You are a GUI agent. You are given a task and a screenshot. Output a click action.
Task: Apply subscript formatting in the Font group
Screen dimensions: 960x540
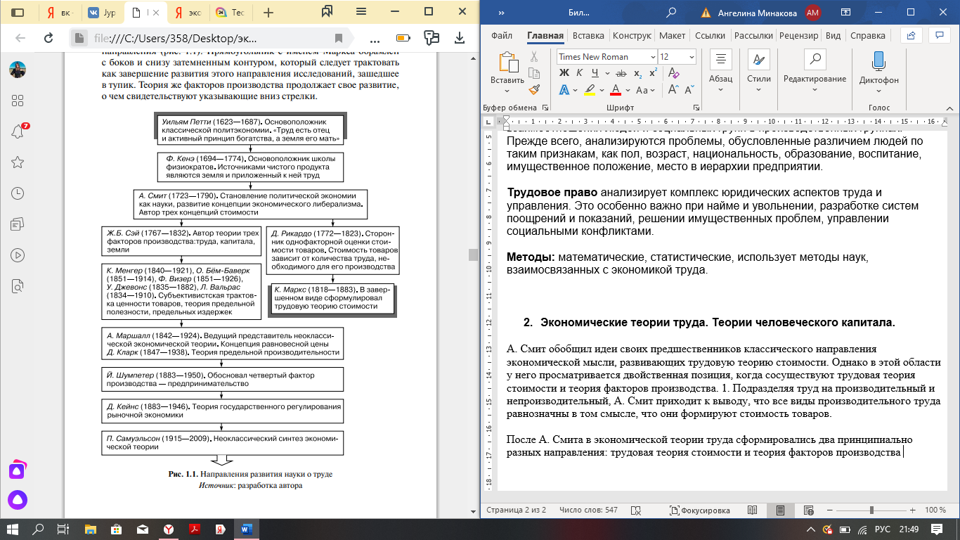(x=637, y=72)
